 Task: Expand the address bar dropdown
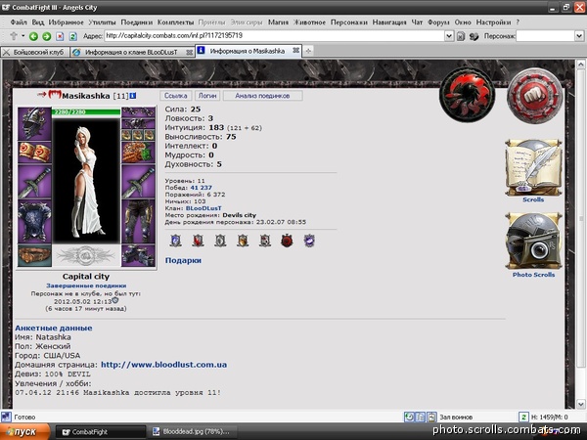click(449, 36)
